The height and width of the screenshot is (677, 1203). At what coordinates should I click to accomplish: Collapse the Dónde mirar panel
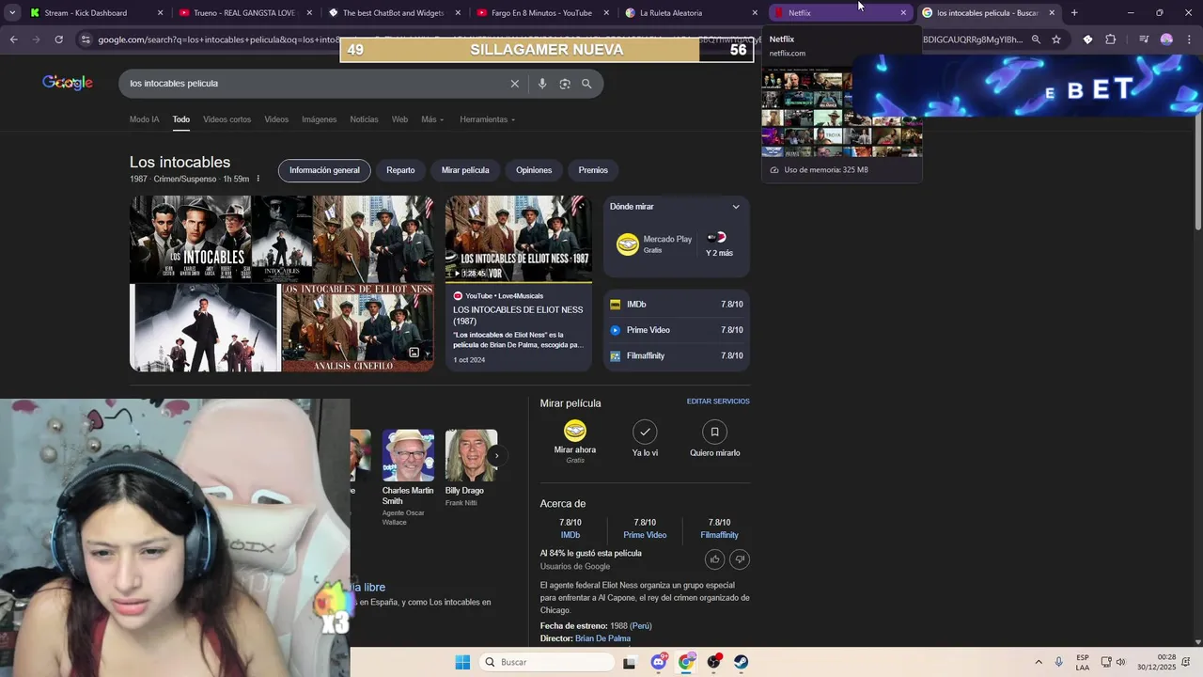(x=736, y=207)
